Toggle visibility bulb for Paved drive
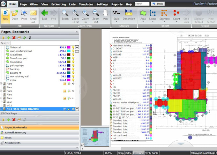The height and width of the screenshot is (155, 217). (73, 62)
